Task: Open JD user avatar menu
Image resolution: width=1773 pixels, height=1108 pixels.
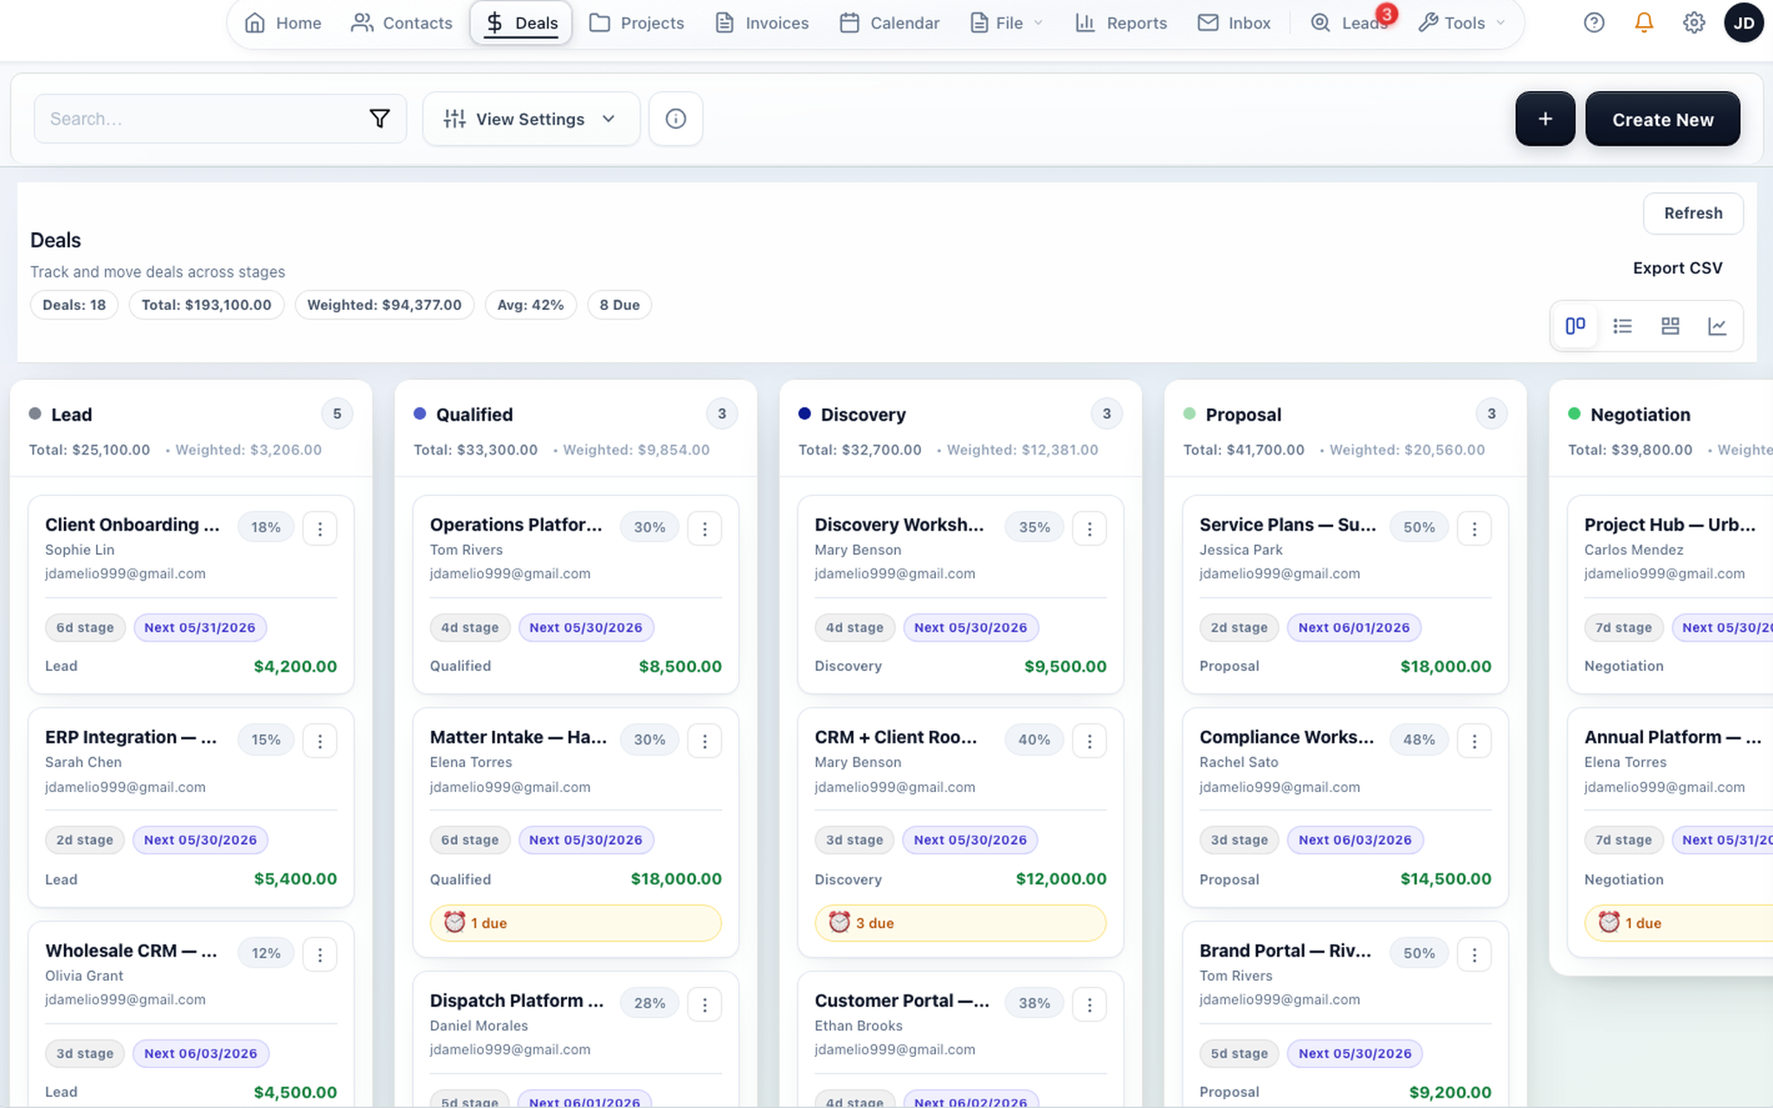Action: [x=1744, y=23]
